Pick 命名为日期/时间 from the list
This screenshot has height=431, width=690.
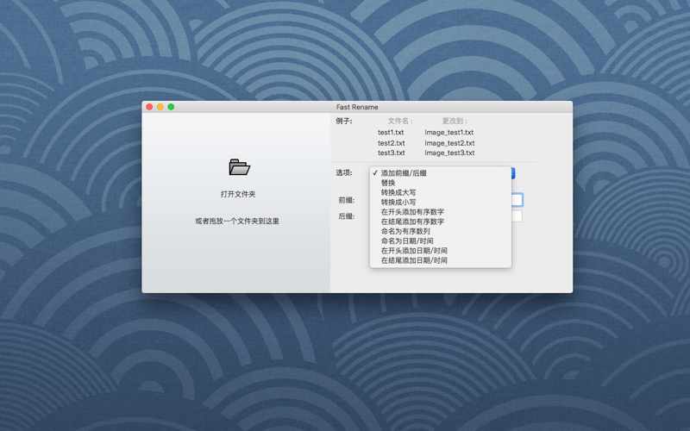(x=441, y=240)
